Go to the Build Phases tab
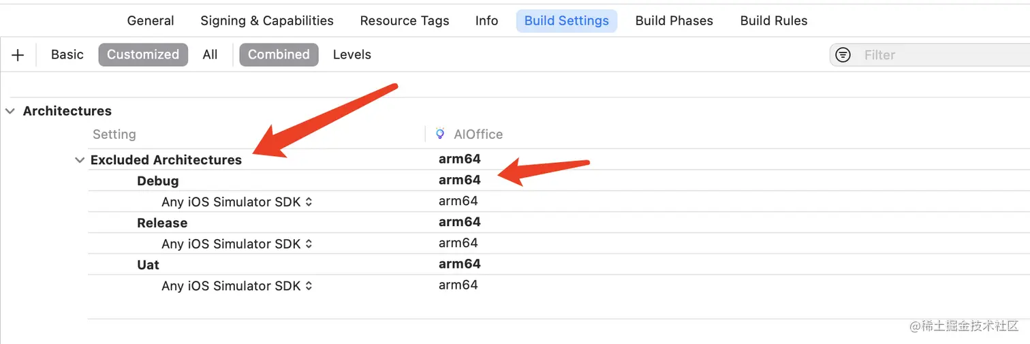This screenshot has height=344, width=1030. pos(674,21)
